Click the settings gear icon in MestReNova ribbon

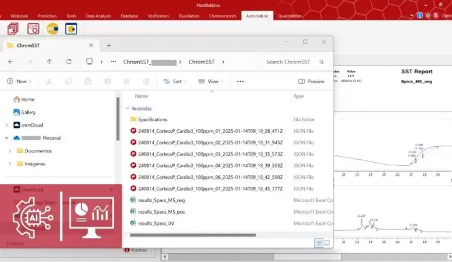[x=428, y=16]
